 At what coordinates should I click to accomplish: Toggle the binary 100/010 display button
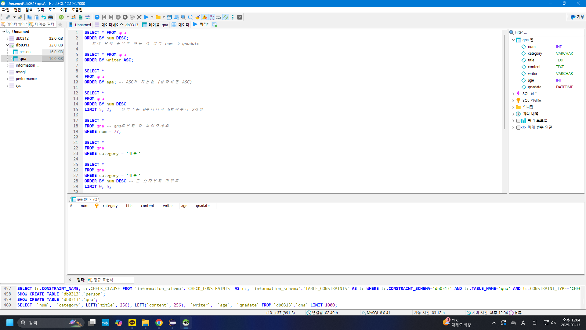pos(212,17)
